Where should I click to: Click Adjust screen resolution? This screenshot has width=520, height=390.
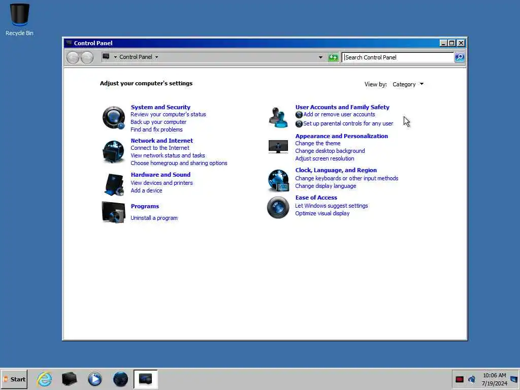point(324,158)
